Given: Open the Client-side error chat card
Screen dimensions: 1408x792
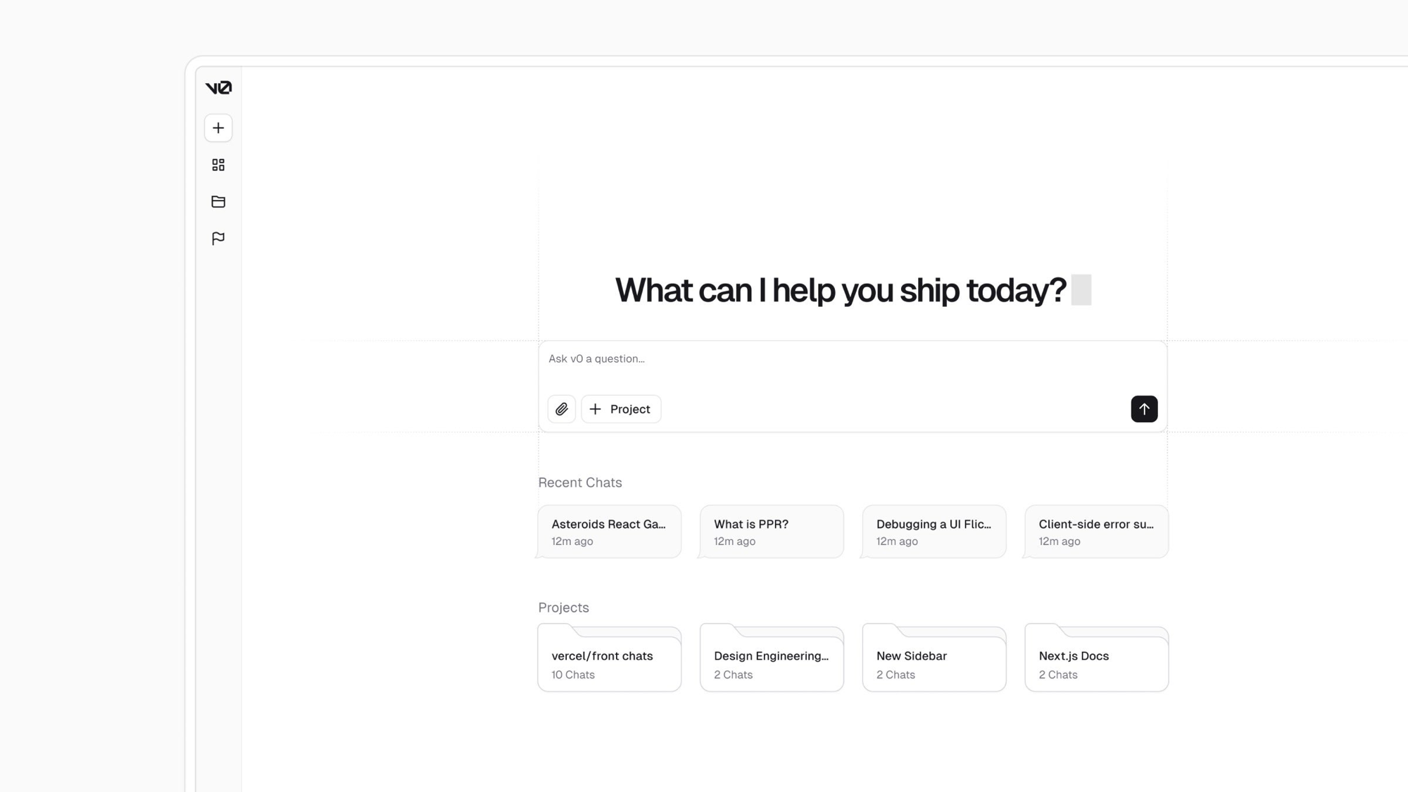Looking at the screenshot, I should [1096, 532].
